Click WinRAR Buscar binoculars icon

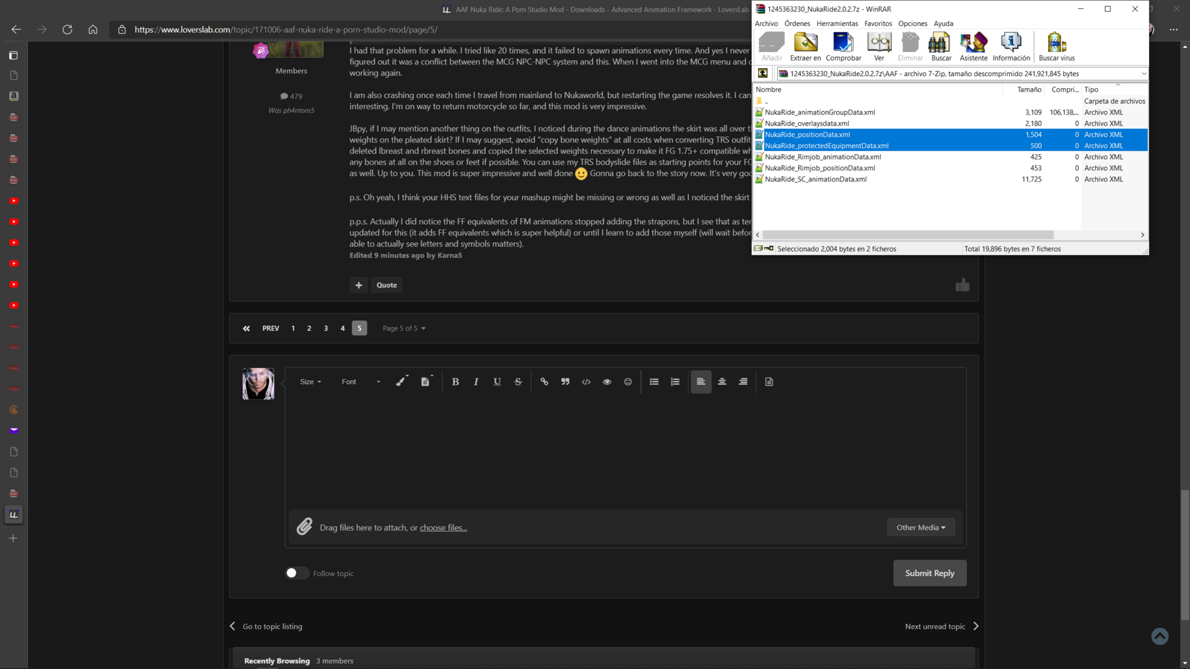point(941,47)
